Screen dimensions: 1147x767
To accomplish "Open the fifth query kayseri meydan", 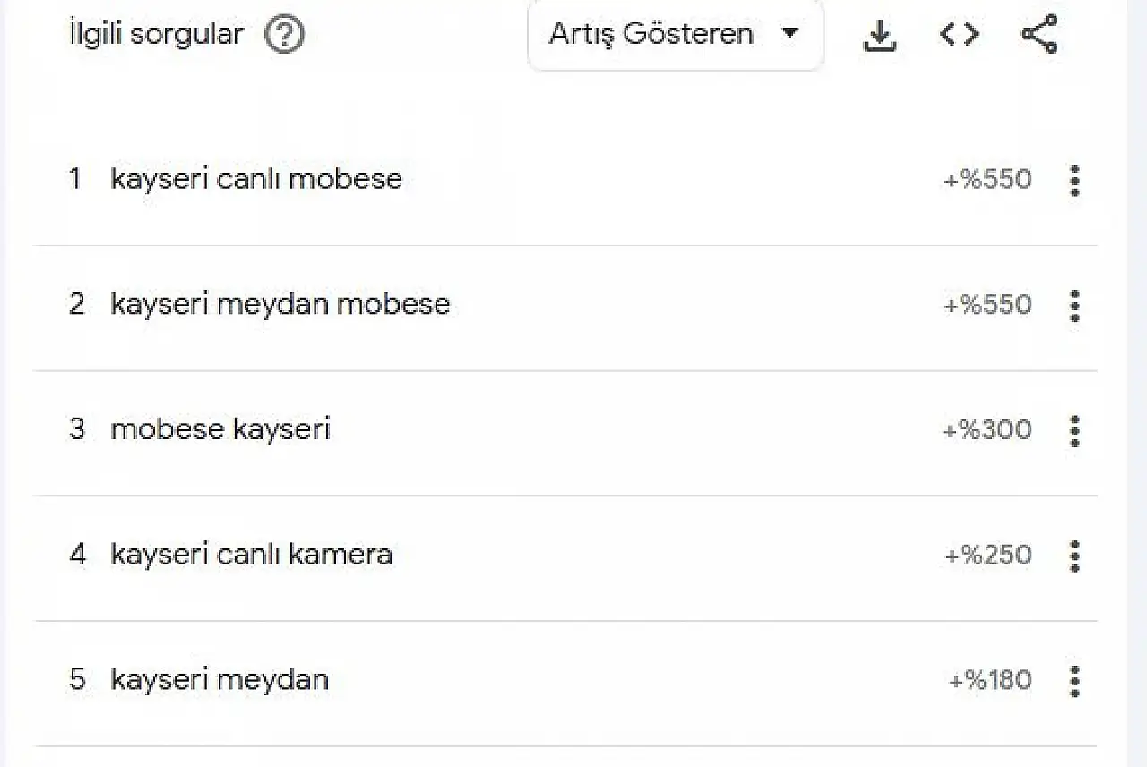I will coord(220,679).
